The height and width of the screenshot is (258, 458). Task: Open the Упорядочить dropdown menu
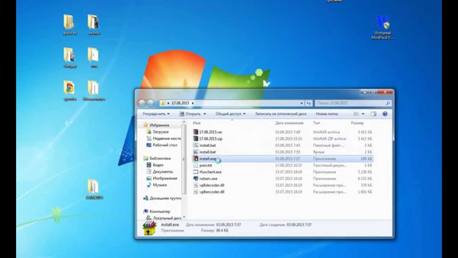point(156,114)
